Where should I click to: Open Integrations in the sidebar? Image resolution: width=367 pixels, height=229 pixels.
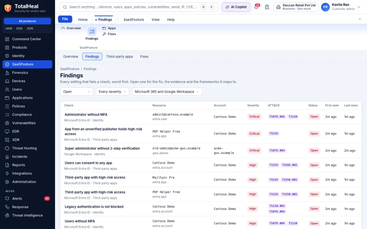click(x=28, y=174)
